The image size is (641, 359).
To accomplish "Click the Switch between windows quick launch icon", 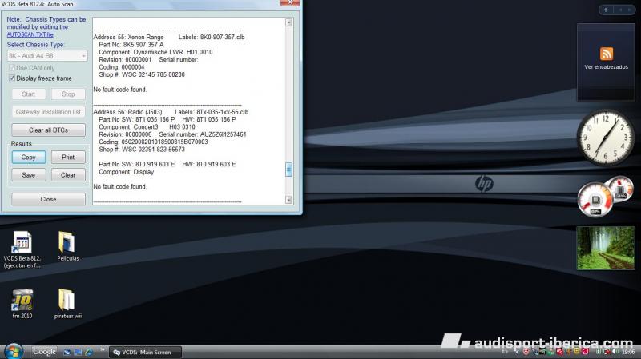I will pyautogui.click(x=78, y=352).
